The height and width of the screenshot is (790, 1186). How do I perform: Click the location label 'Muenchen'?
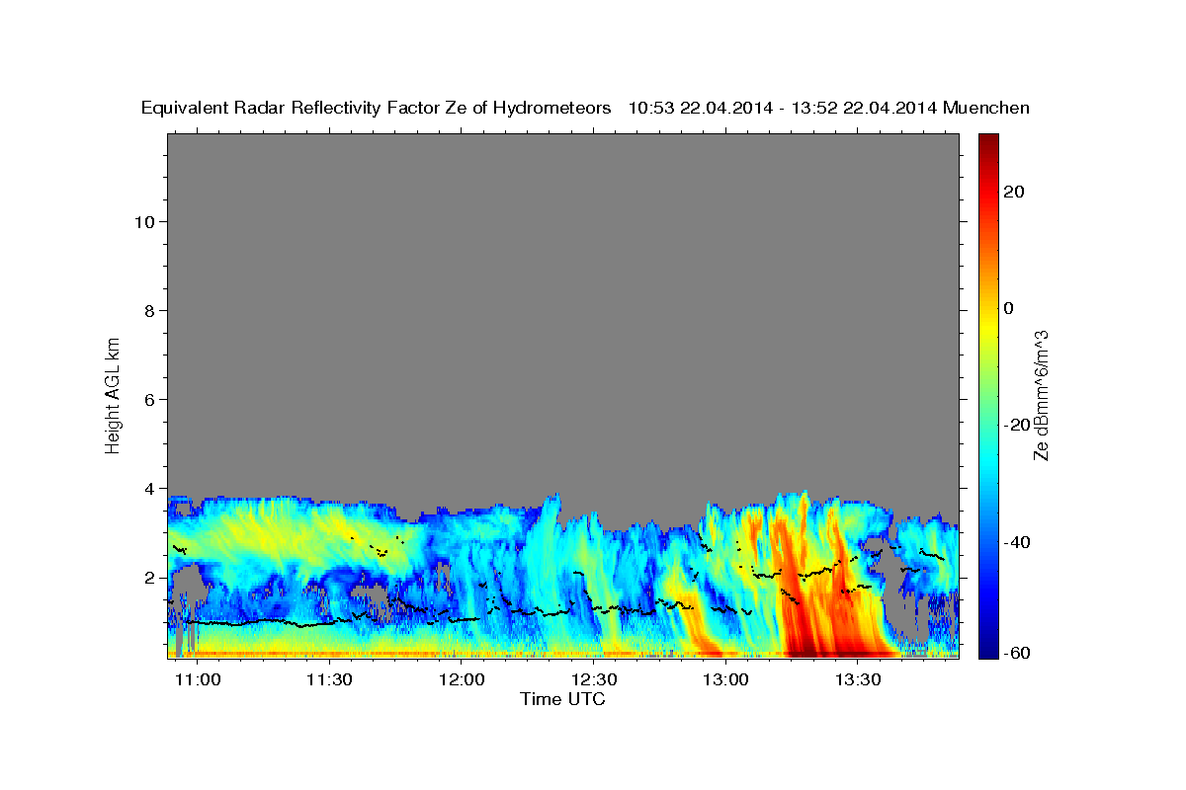tap(986, 109)
